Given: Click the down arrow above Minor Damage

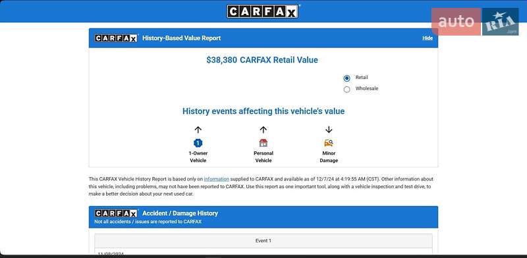Looking at the screenshot, I should tap(329, 130).
